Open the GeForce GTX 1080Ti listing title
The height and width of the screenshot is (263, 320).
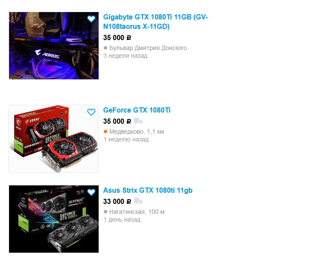click(x=137, y=110)
